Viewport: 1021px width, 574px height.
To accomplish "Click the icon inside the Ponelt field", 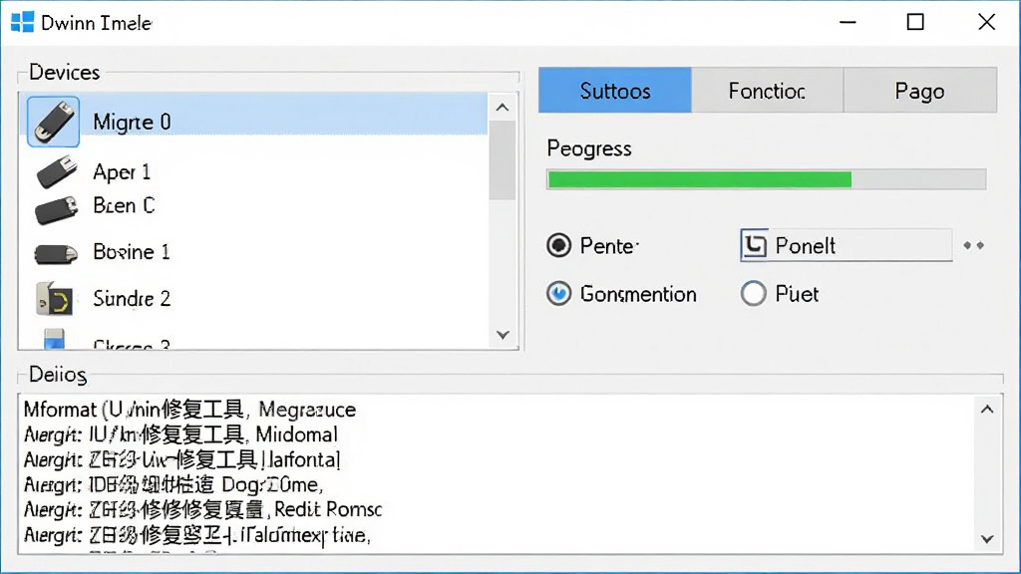I will click(755, 245).
